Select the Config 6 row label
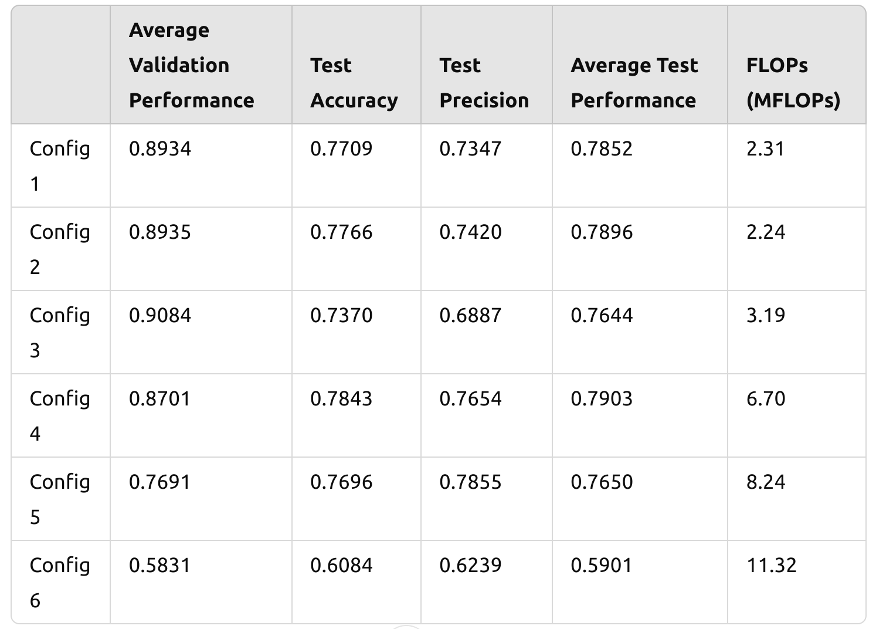This screenshot has width=876, height=629. coord(60,582)
